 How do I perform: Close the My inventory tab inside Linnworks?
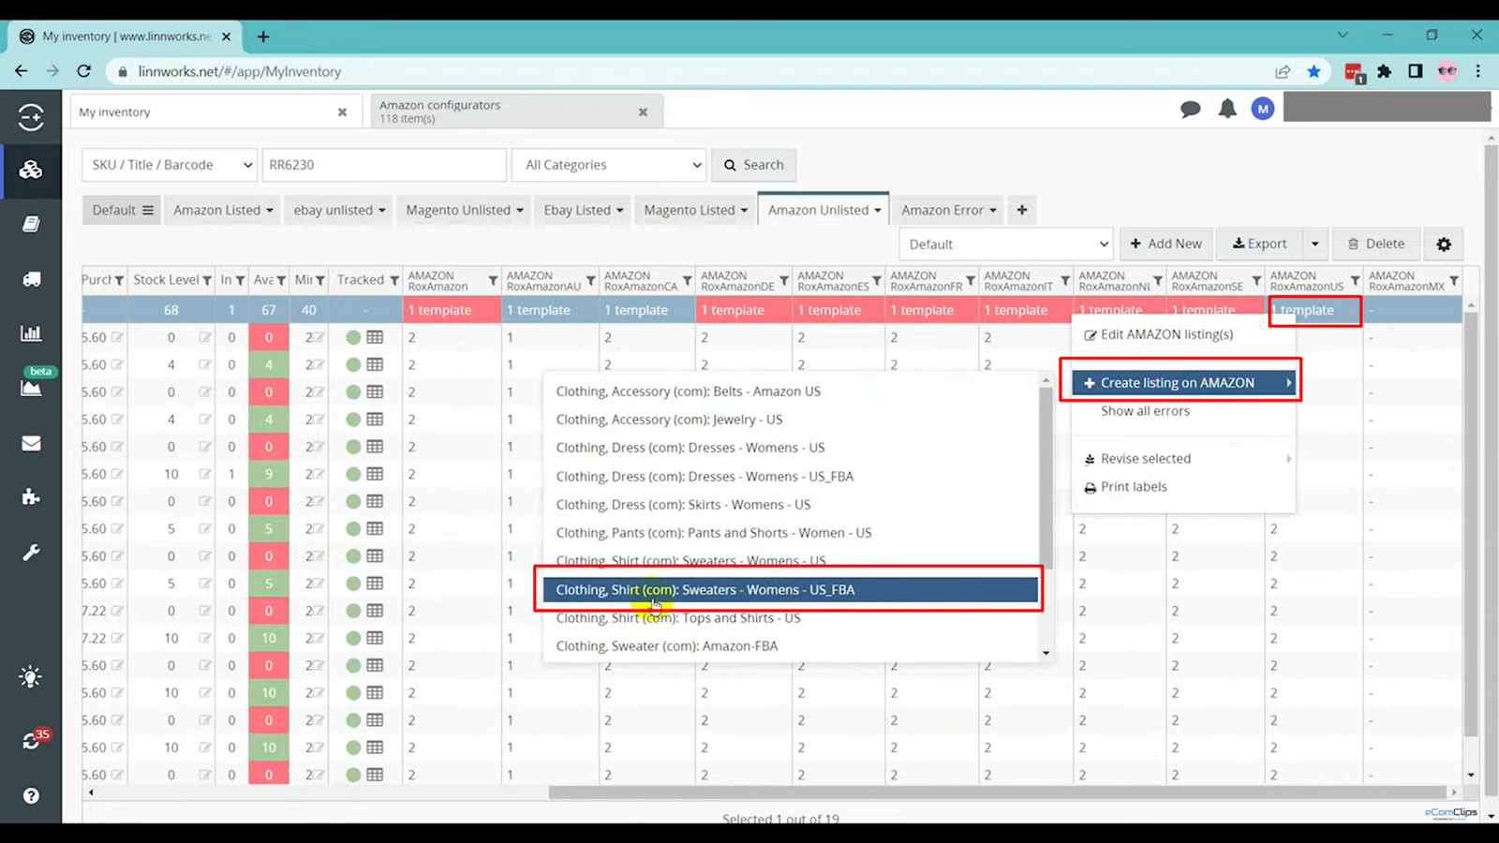[x=342, y=111]
